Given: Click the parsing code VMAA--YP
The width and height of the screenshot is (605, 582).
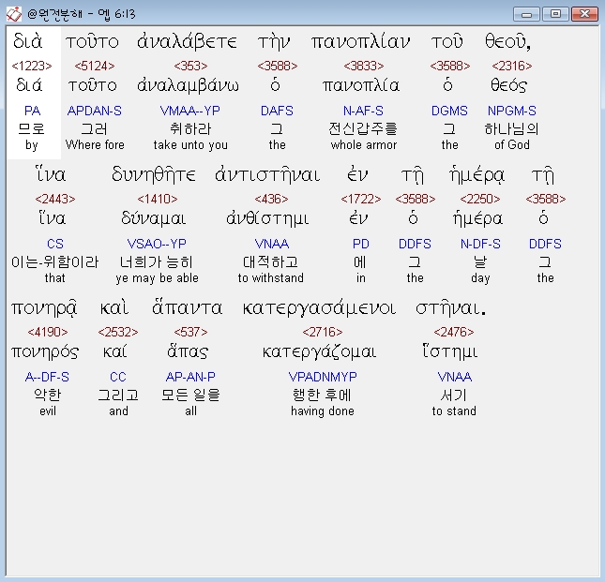Looking at the screenshot, I should pos(190,111).
